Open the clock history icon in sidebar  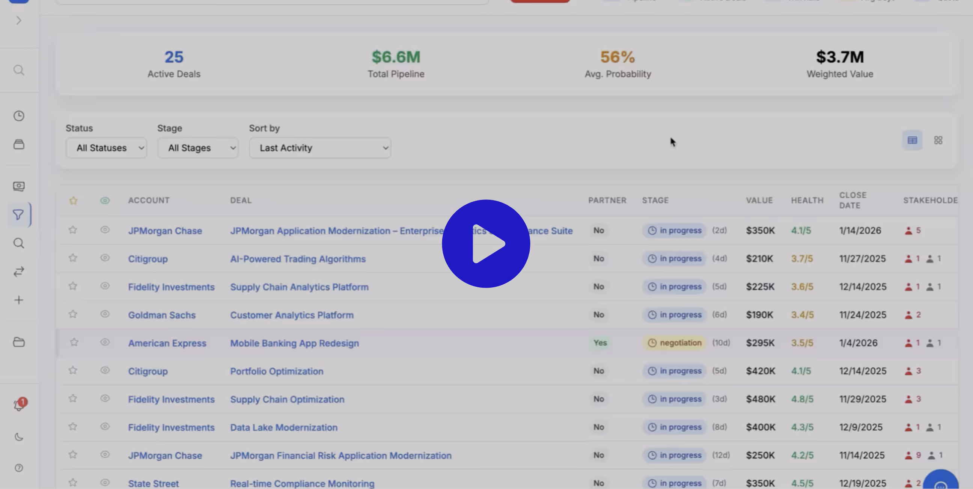pos(18,116)
